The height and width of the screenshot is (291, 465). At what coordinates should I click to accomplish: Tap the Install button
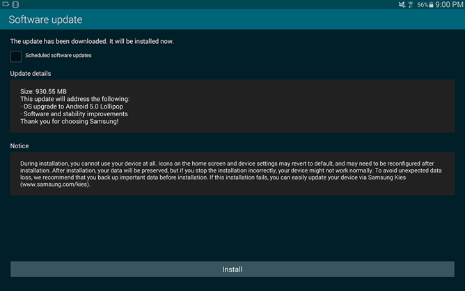click(x=232, y=269)
